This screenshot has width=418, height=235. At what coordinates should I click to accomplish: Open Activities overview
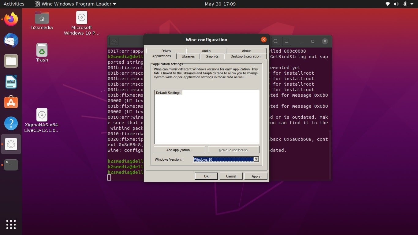pos(14,4)
